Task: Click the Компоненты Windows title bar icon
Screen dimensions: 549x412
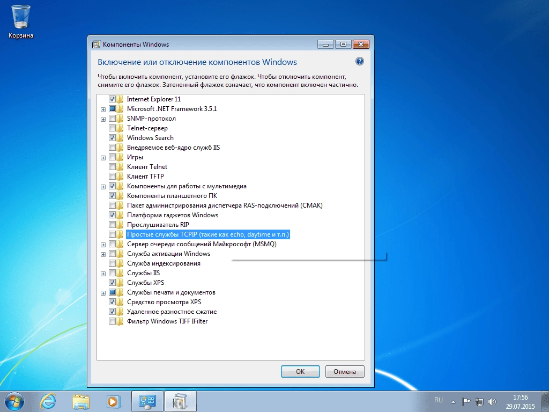Action: (x=96, y=45)
